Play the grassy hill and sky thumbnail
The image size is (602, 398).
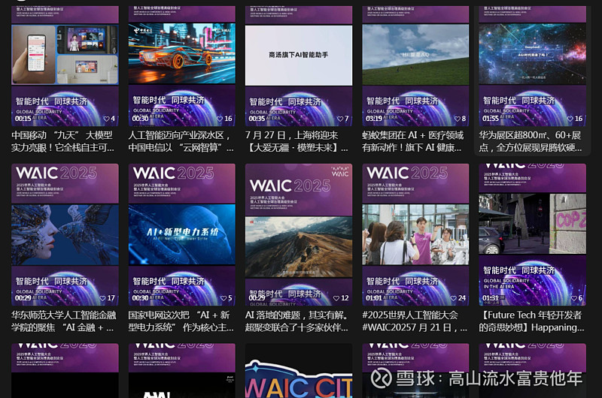pos(415,54)
